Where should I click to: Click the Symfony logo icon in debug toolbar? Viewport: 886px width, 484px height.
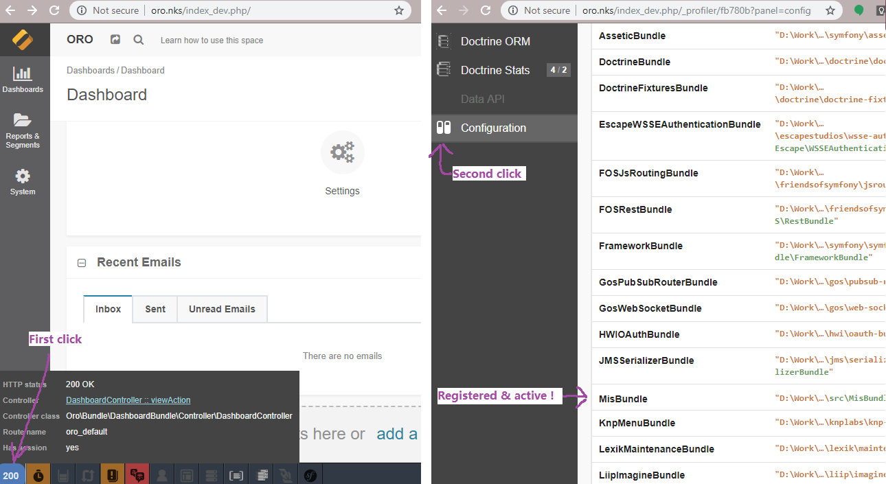pyautogui.click(x=310, y=474)
